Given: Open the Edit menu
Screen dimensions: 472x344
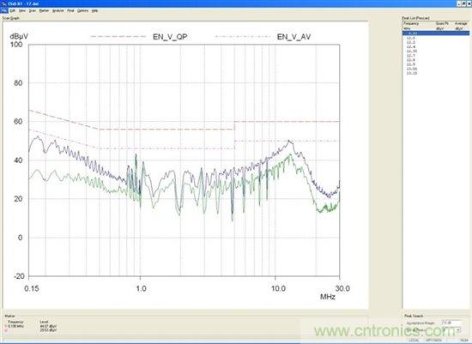Looking at the screenshot, I should 12,10.
